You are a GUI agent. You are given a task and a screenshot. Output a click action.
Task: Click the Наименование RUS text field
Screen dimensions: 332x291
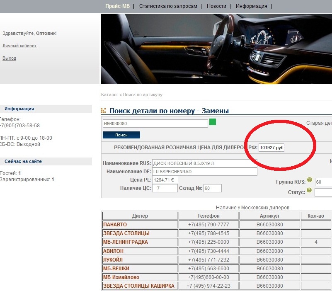204,163
